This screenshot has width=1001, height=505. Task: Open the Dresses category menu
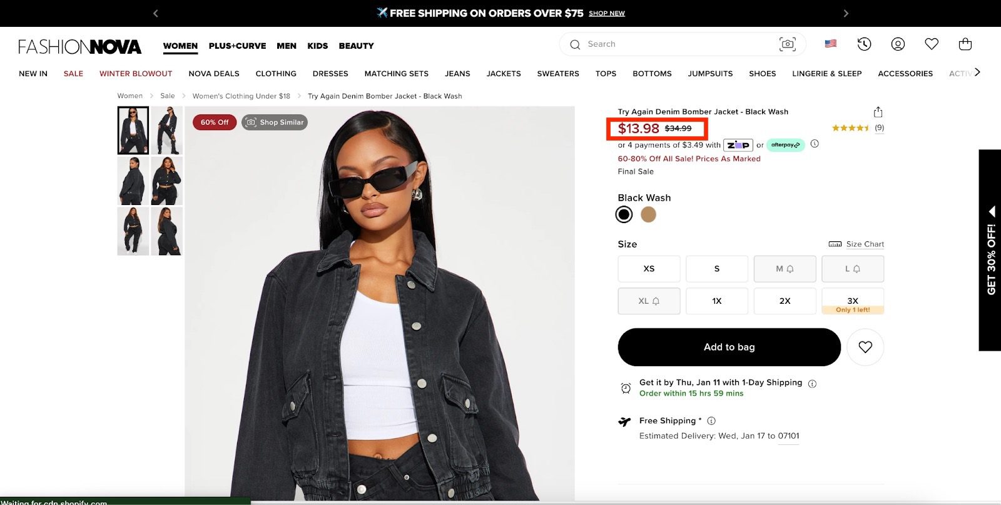point(330,74)
